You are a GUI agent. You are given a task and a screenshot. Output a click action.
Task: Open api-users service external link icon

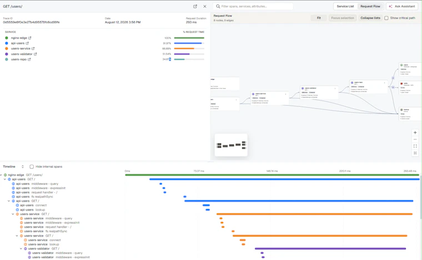tap(27, 43)
